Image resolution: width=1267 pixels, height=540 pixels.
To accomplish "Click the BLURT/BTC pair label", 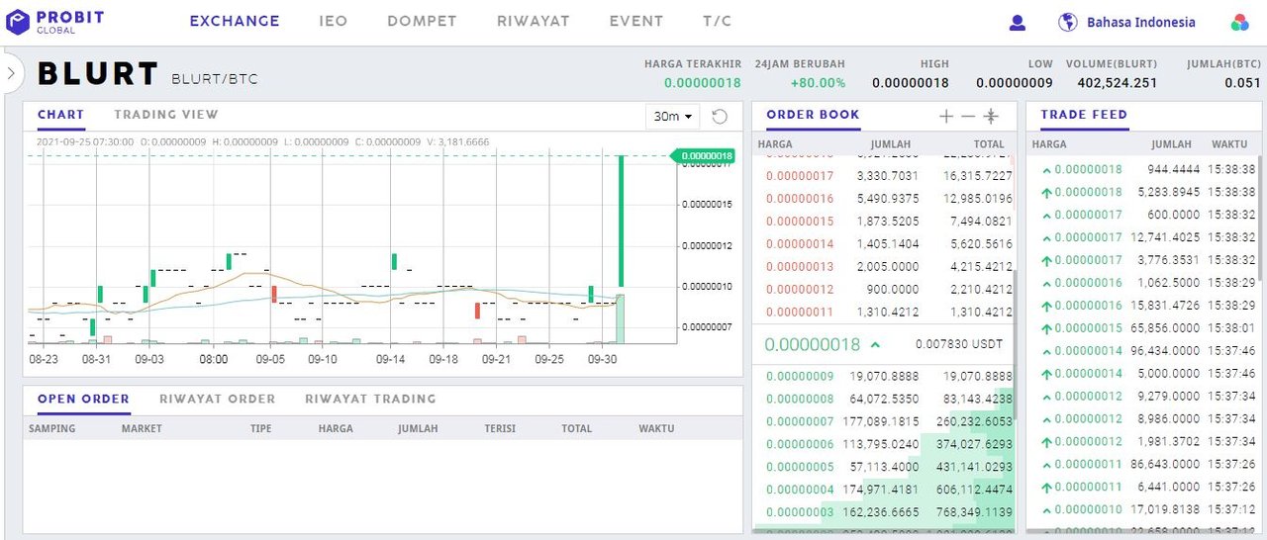I will (x=215, y=78).
